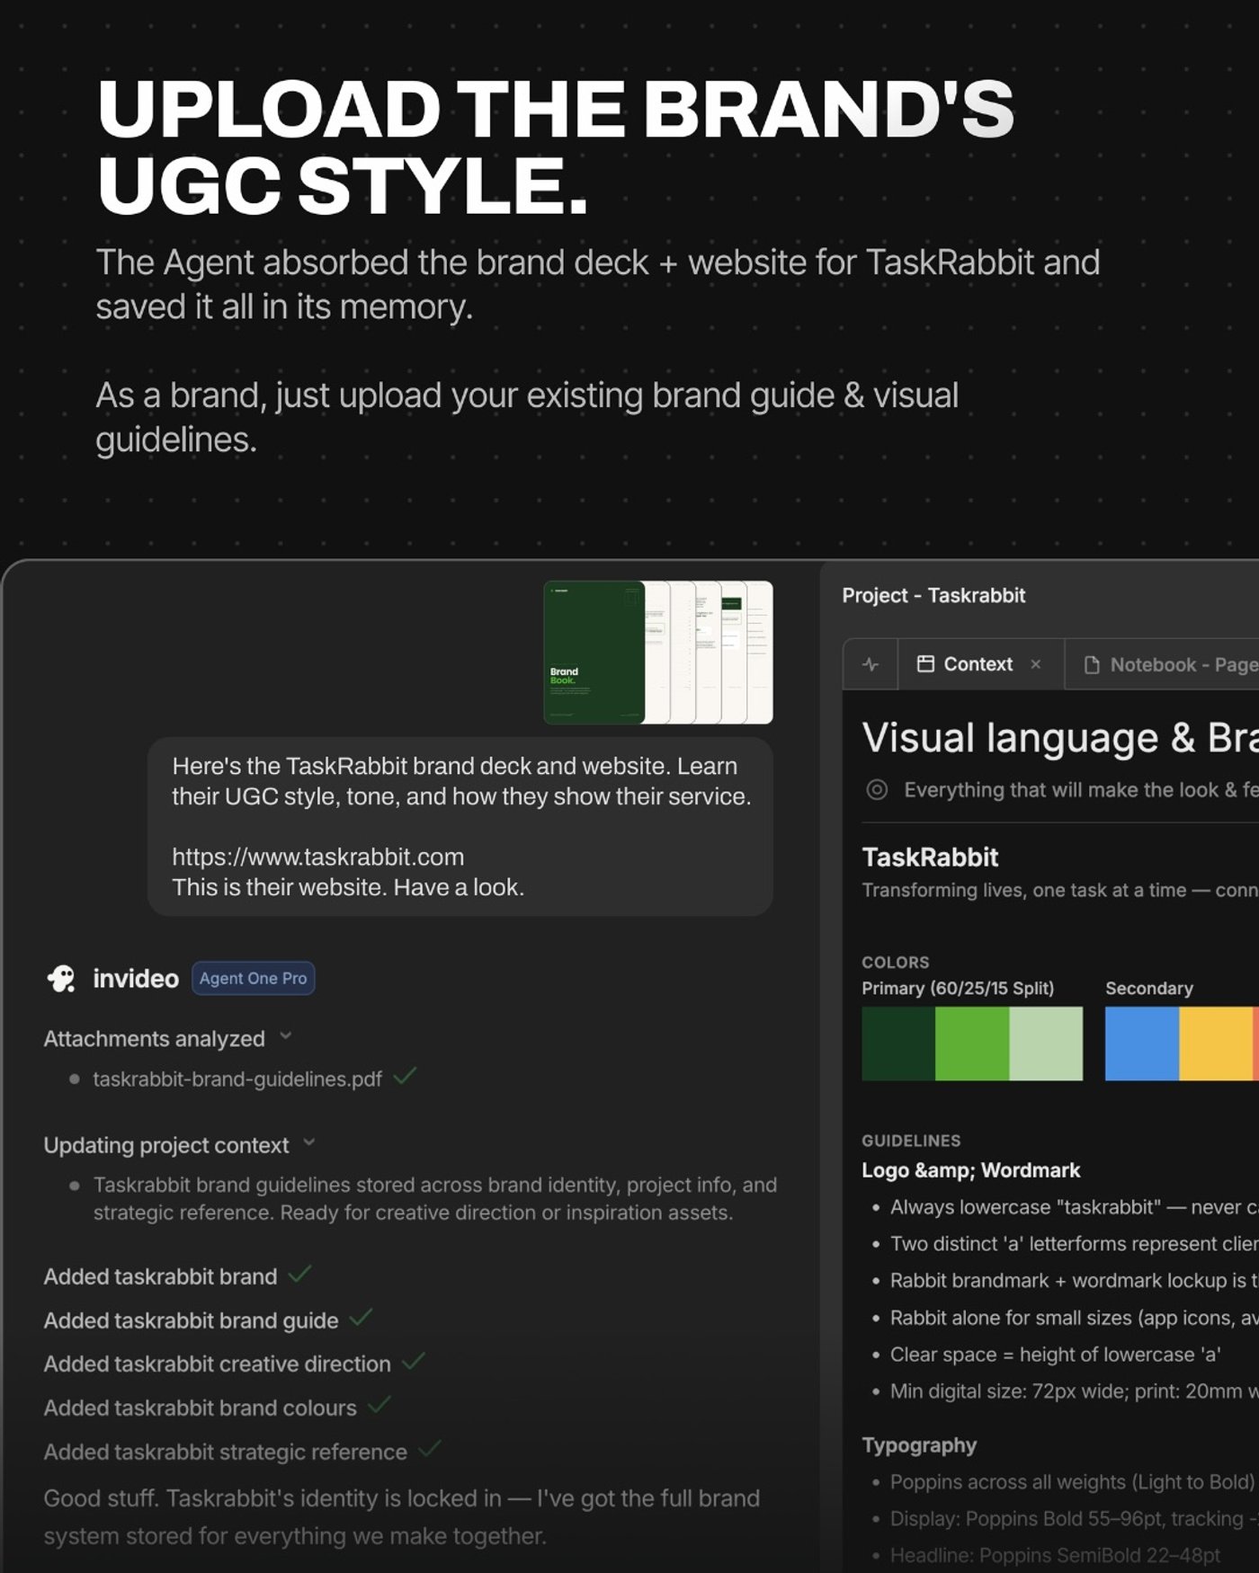Collapse the Attachments analyzed section

[286, 1036]
